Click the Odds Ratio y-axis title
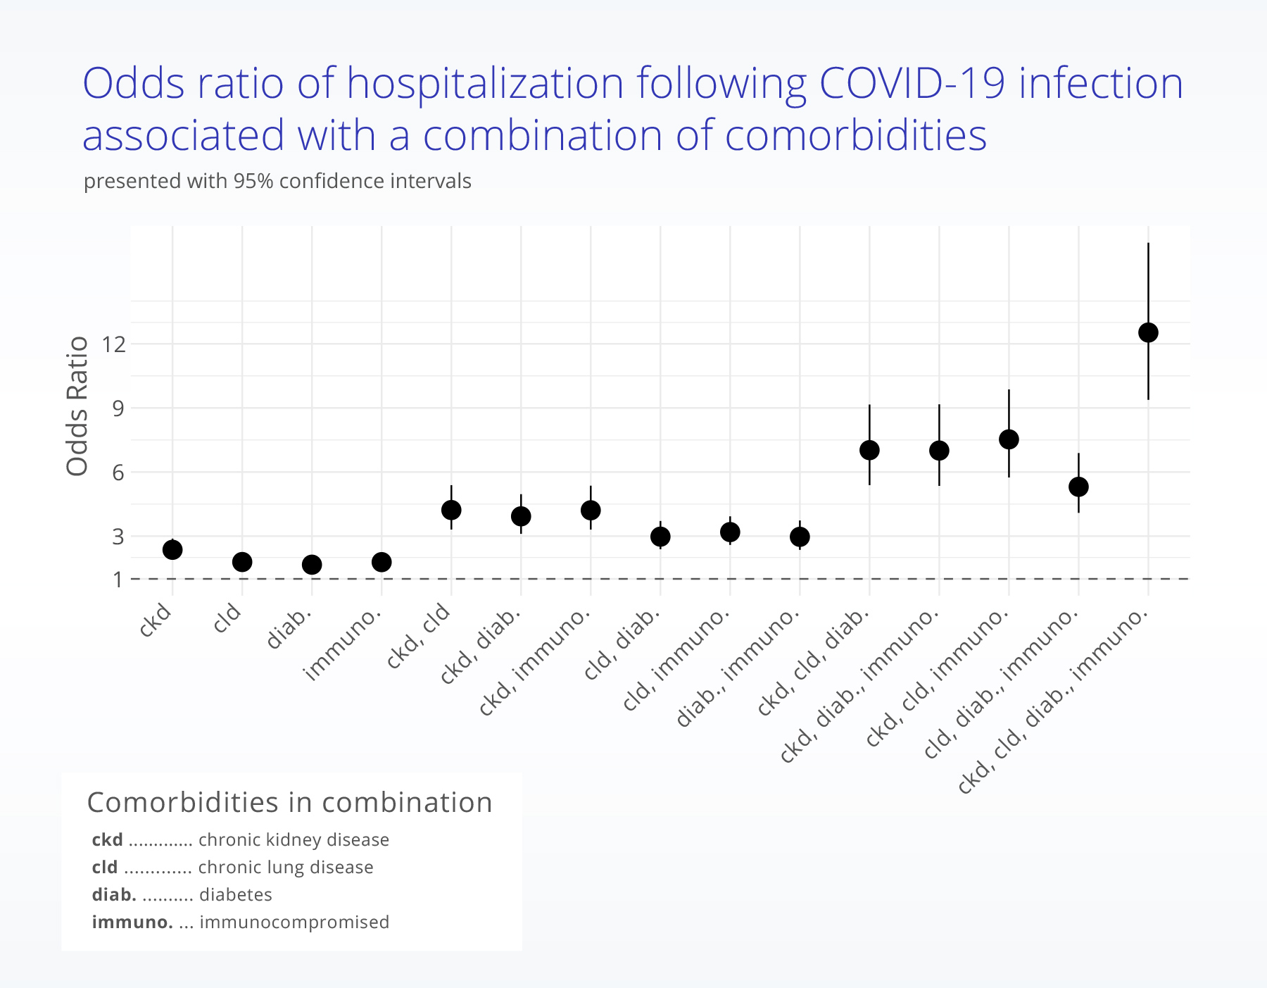 77,406
